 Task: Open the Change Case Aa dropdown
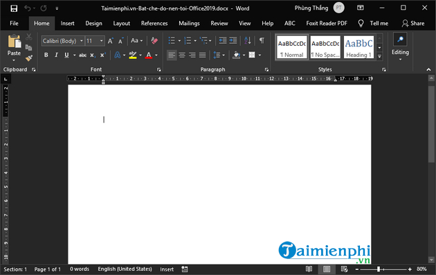(136, 41)
